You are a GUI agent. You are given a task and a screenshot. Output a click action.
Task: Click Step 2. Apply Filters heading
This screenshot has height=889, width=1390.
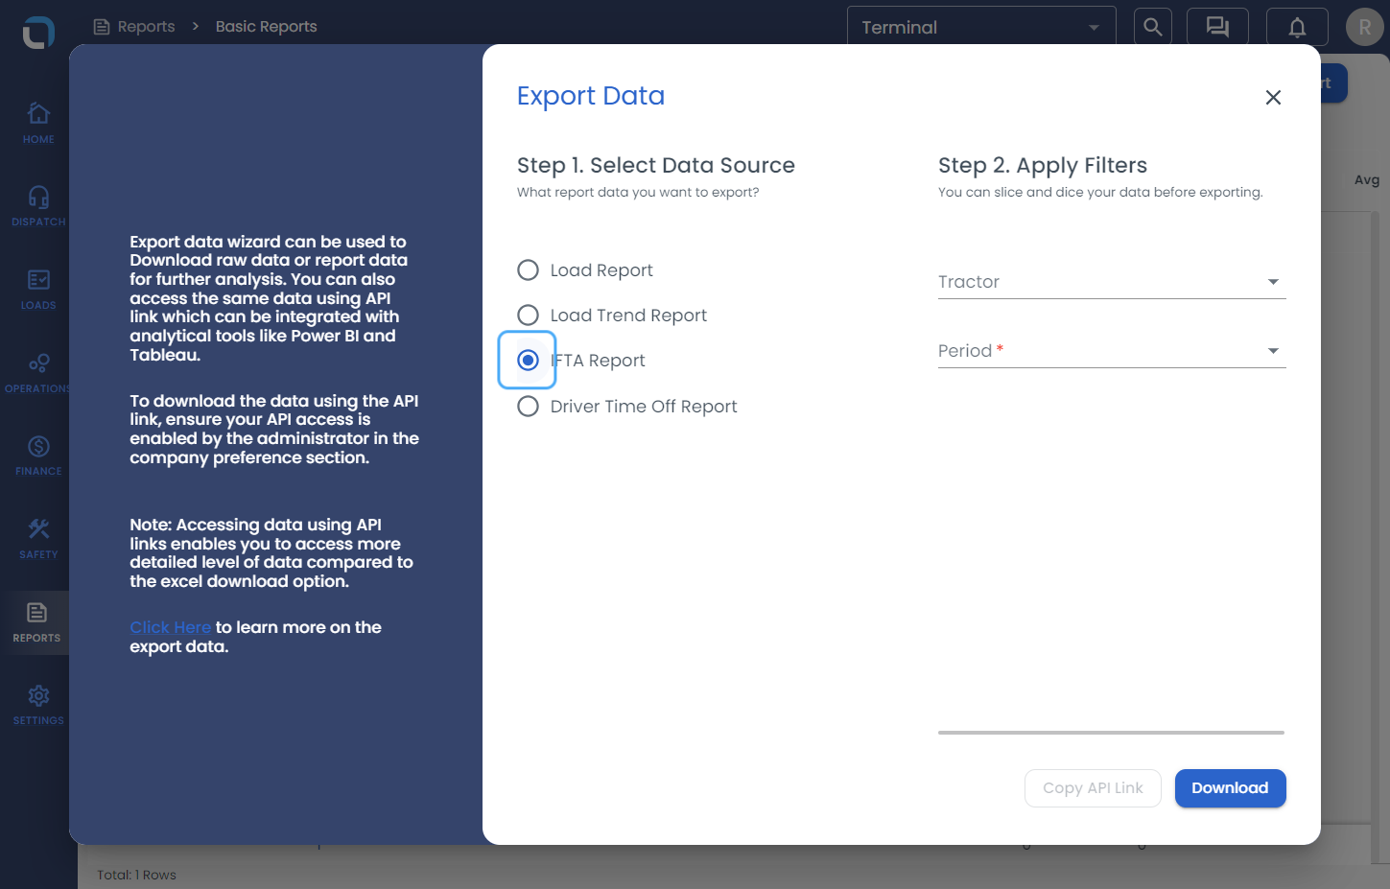point(1042,165)
